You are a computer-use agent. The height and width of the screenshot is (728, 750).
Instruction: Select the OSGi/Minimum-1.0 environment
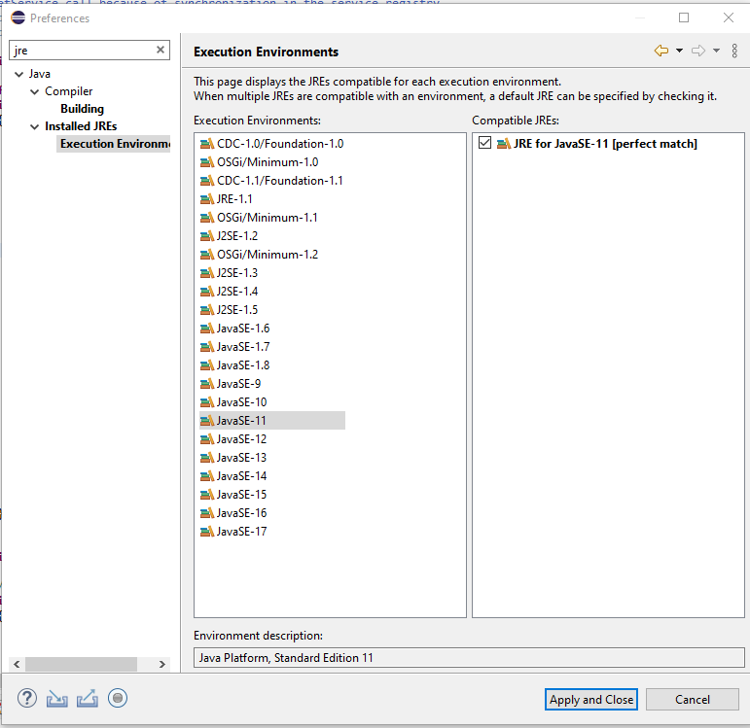tap(260, 162)
